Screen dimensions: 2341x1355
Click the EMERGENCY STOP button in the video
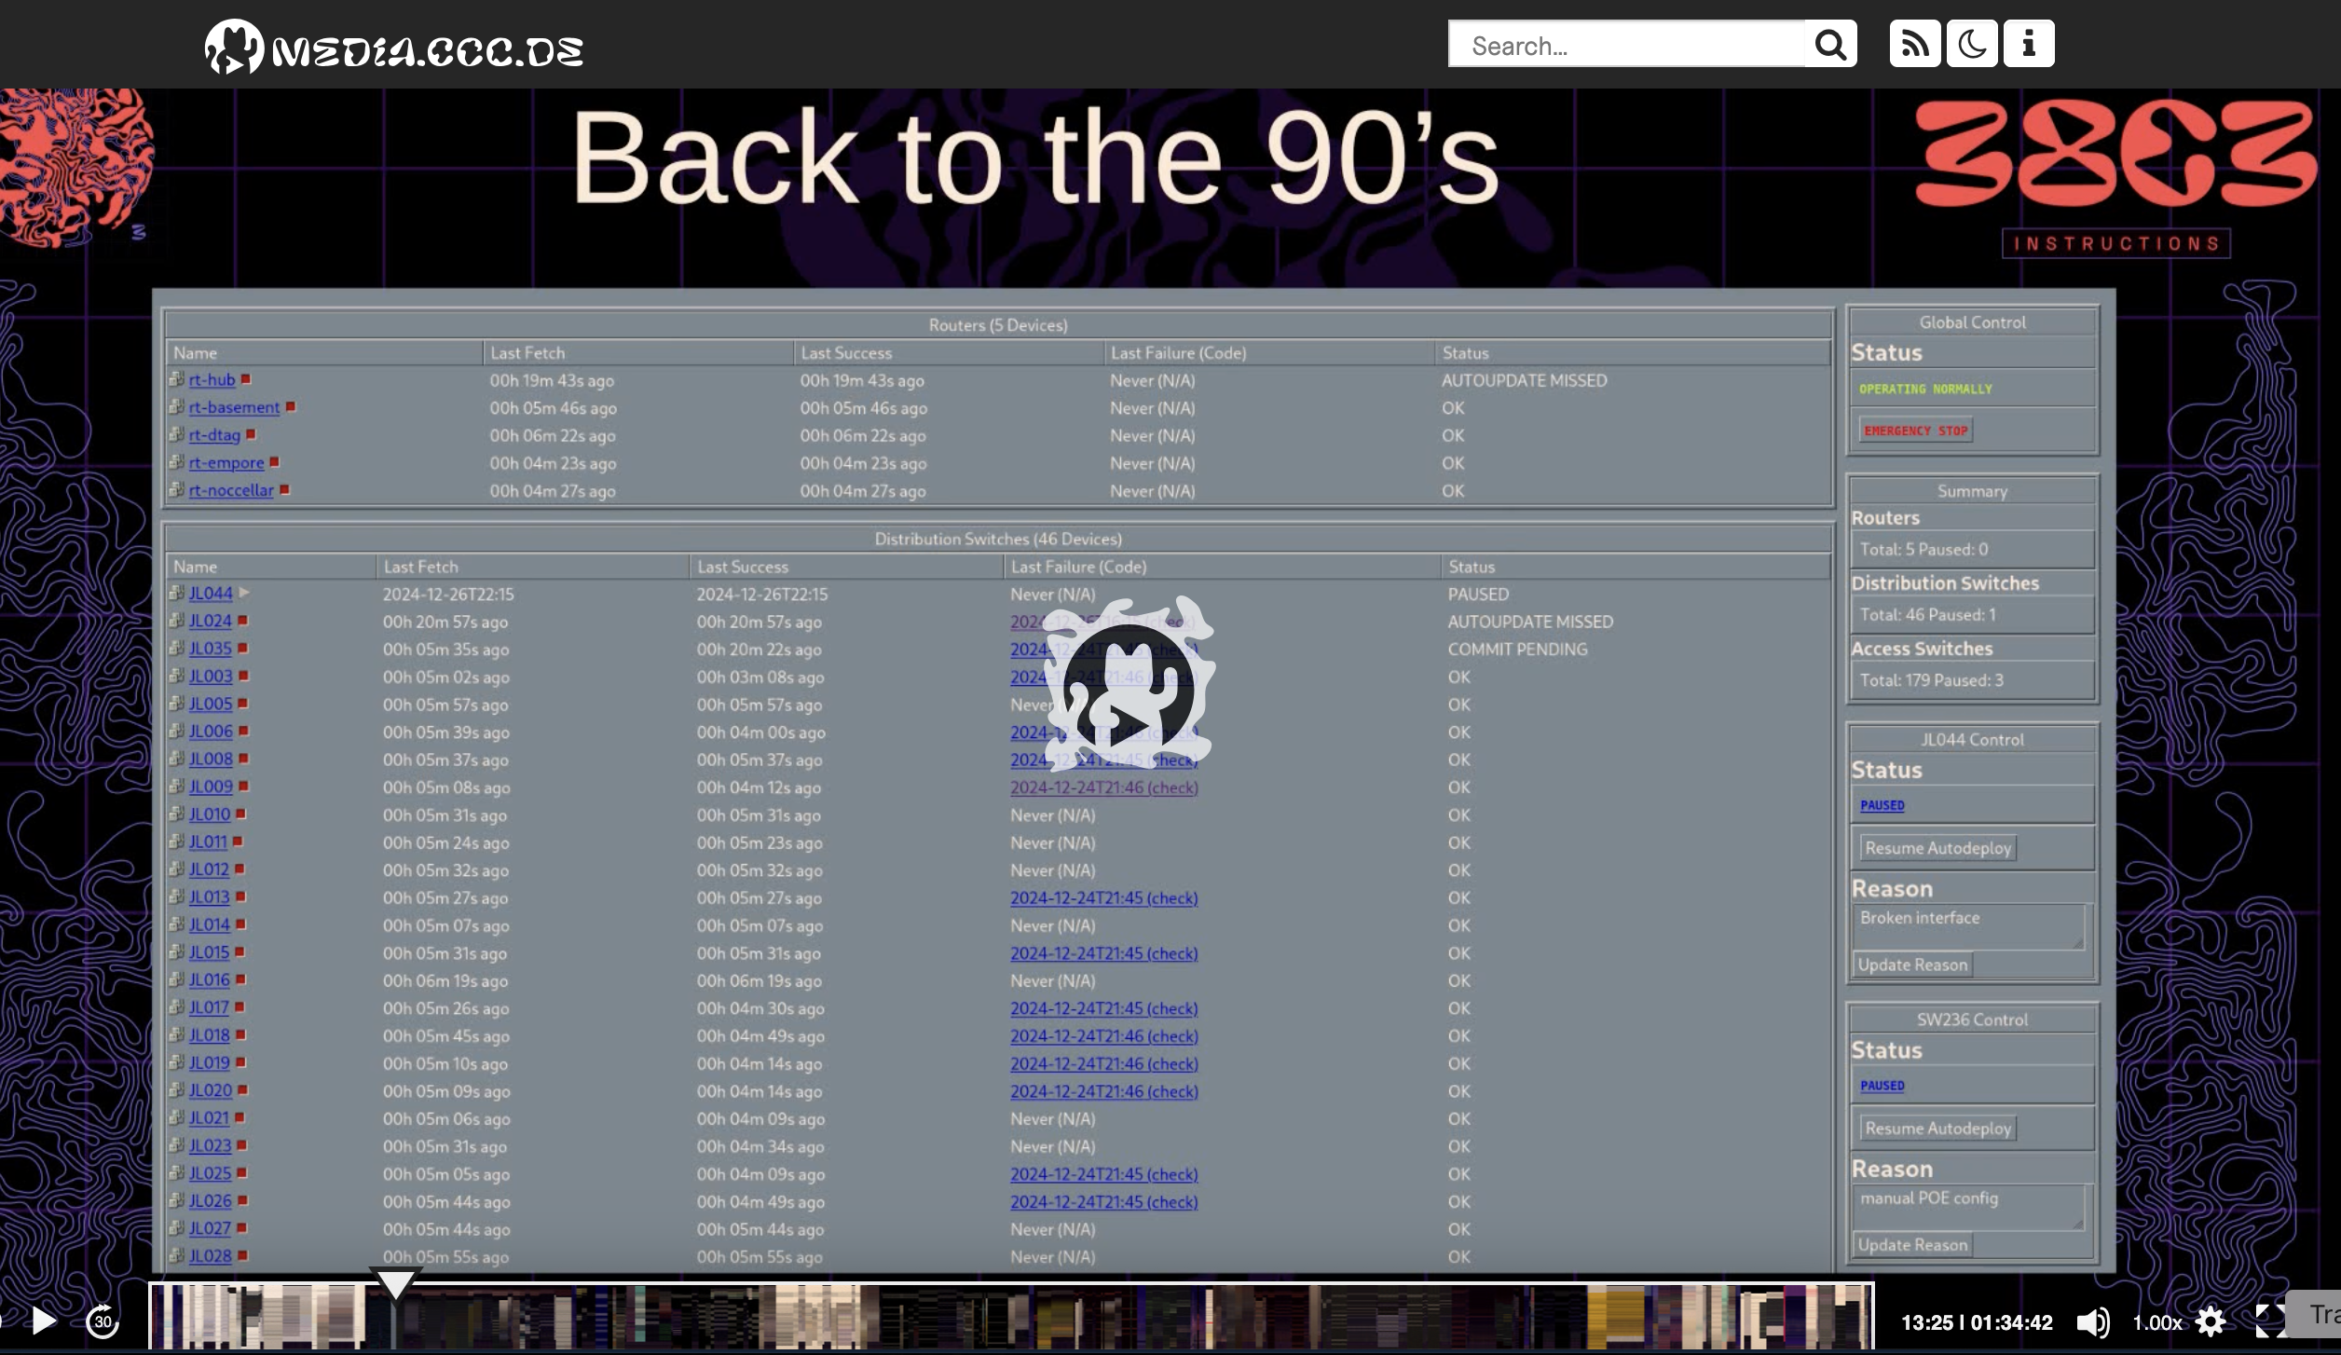(1915, 431)
